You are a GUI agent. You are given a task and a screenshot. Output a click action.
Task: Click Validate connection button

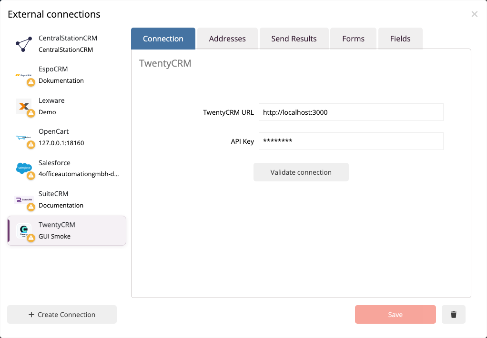tap(301, 172)
